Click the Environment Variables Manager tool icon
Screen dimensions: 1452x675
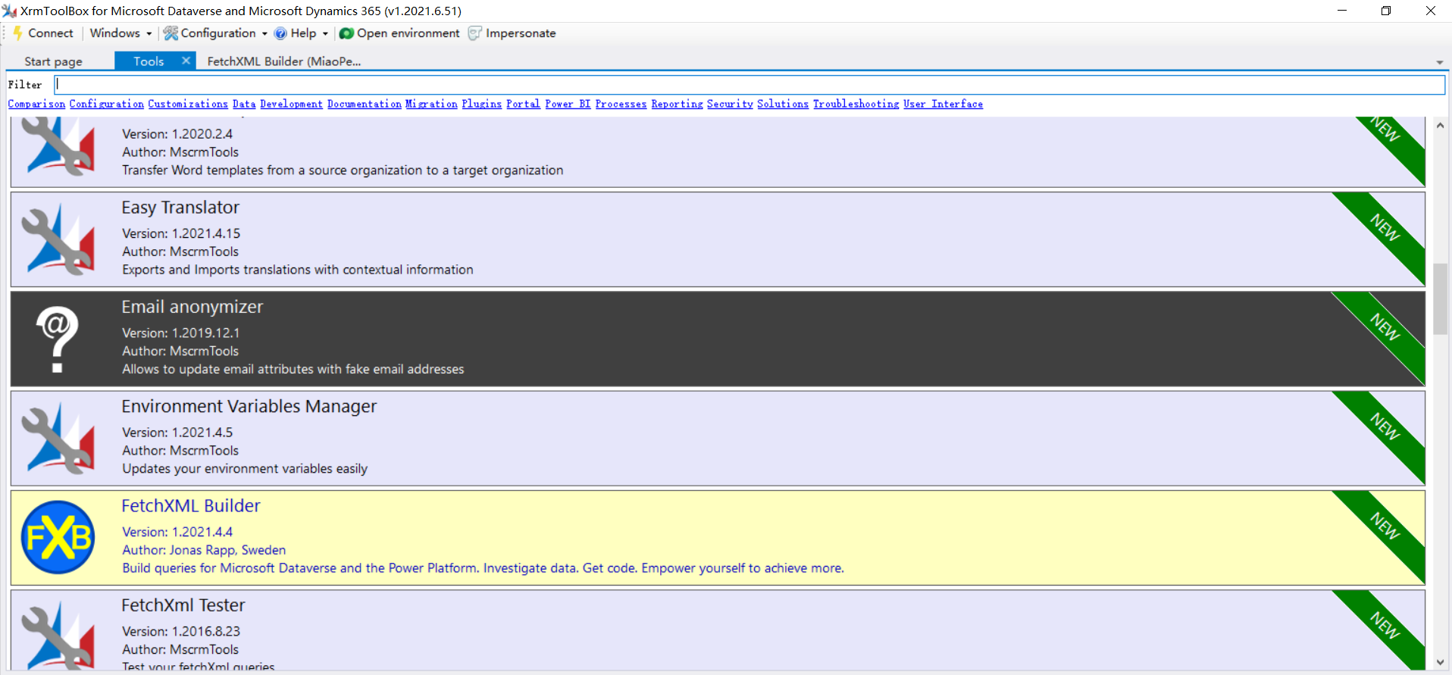point(58,438)
